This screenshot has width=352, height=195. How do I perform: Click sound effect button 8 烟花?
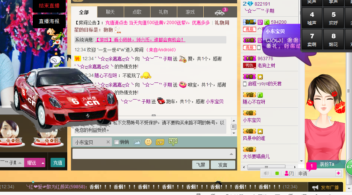333,39
